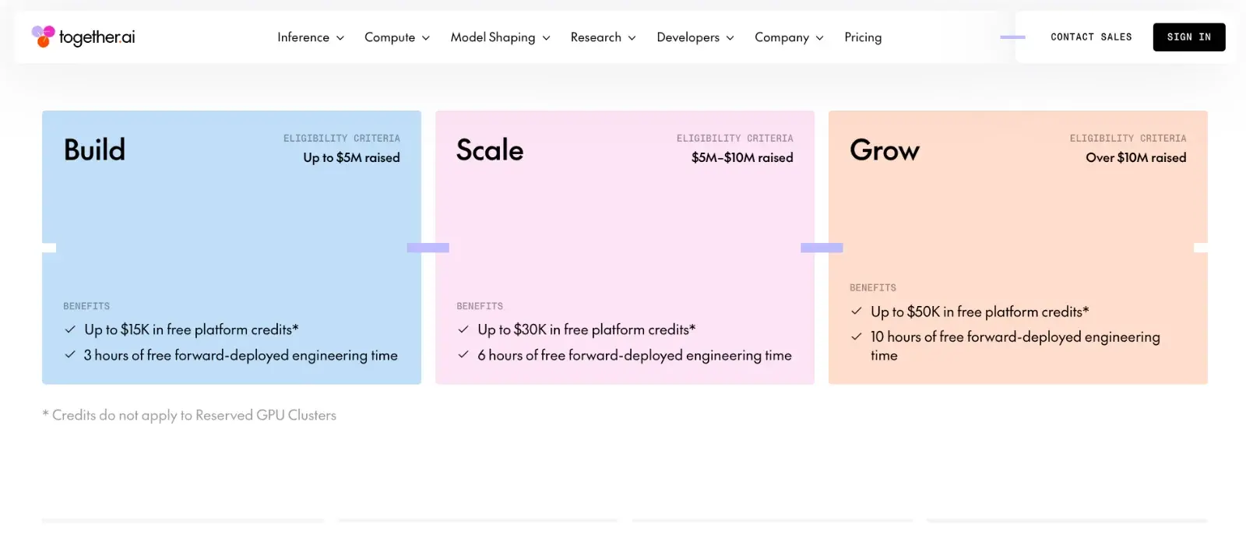Click the Benefits label in Grow card
The image size is (1246, 549).
(x=873, y=287)
